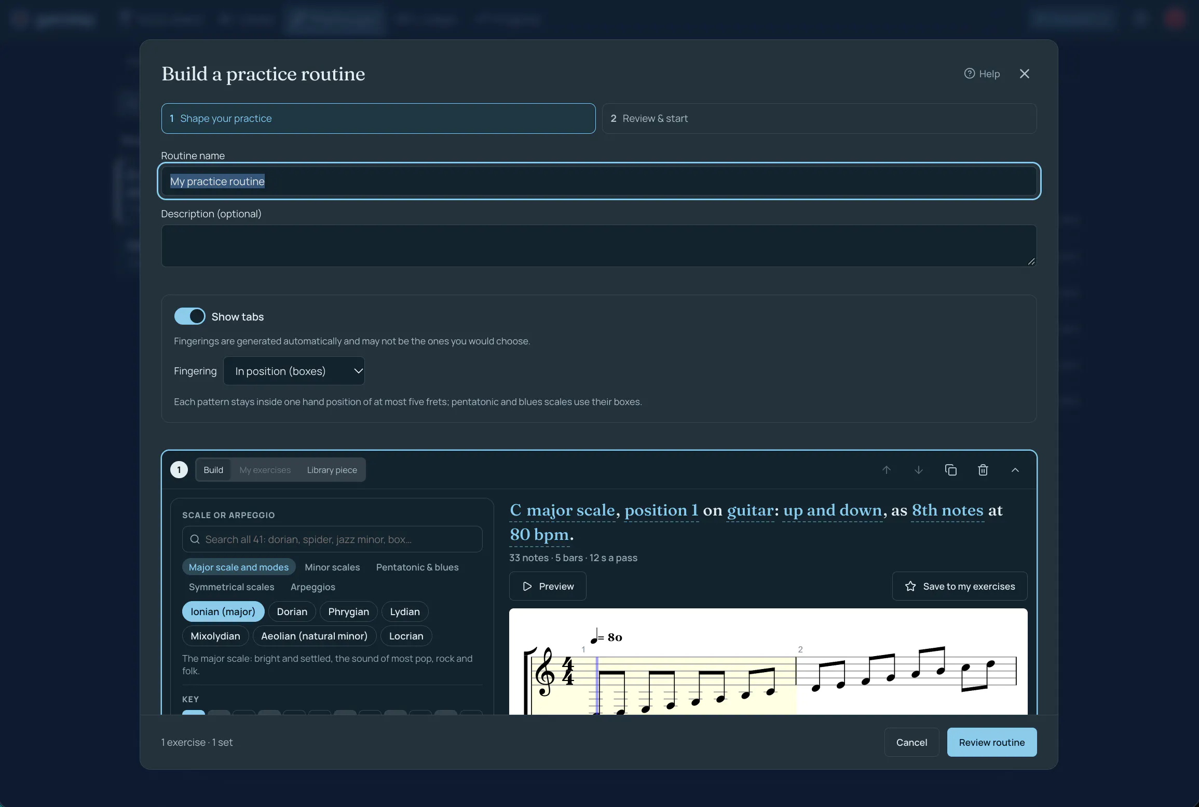Screen dimensions: 1199x807
Task: Click the search magnifier icon
Action: (195, 539)
